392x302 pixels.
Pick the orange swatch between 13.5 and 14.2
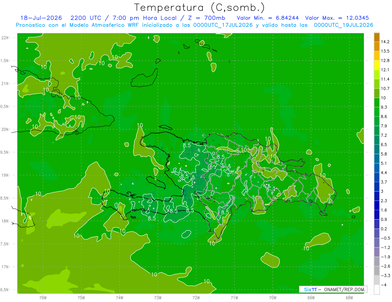pyautogui.click(x=377, y=47)
